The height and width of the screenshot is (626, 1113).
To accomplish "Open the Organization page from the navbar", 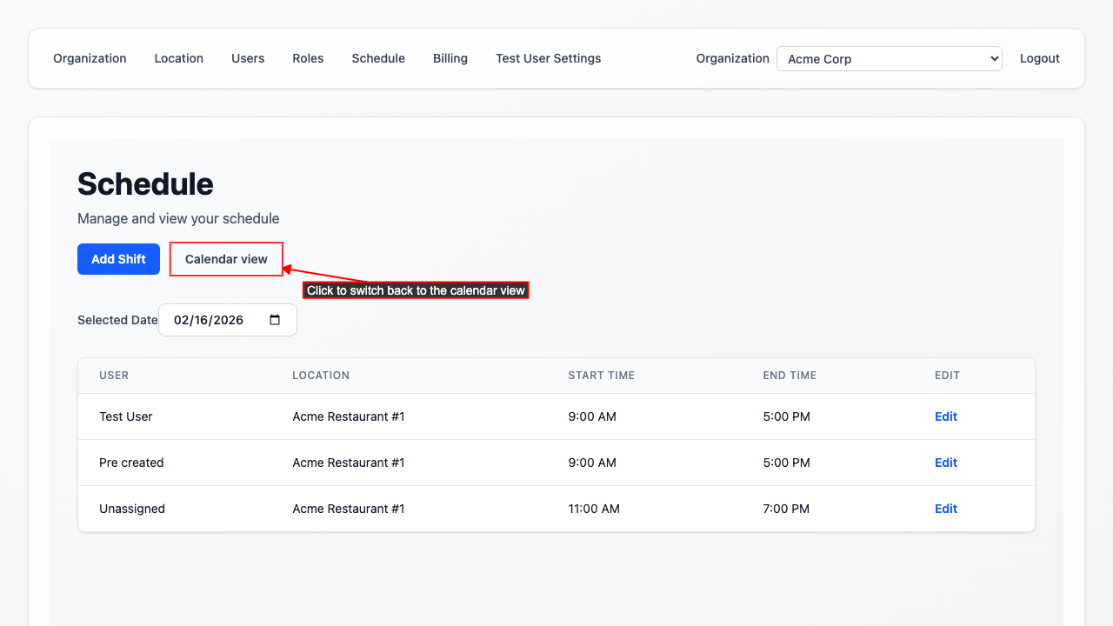I will (90, 58).
